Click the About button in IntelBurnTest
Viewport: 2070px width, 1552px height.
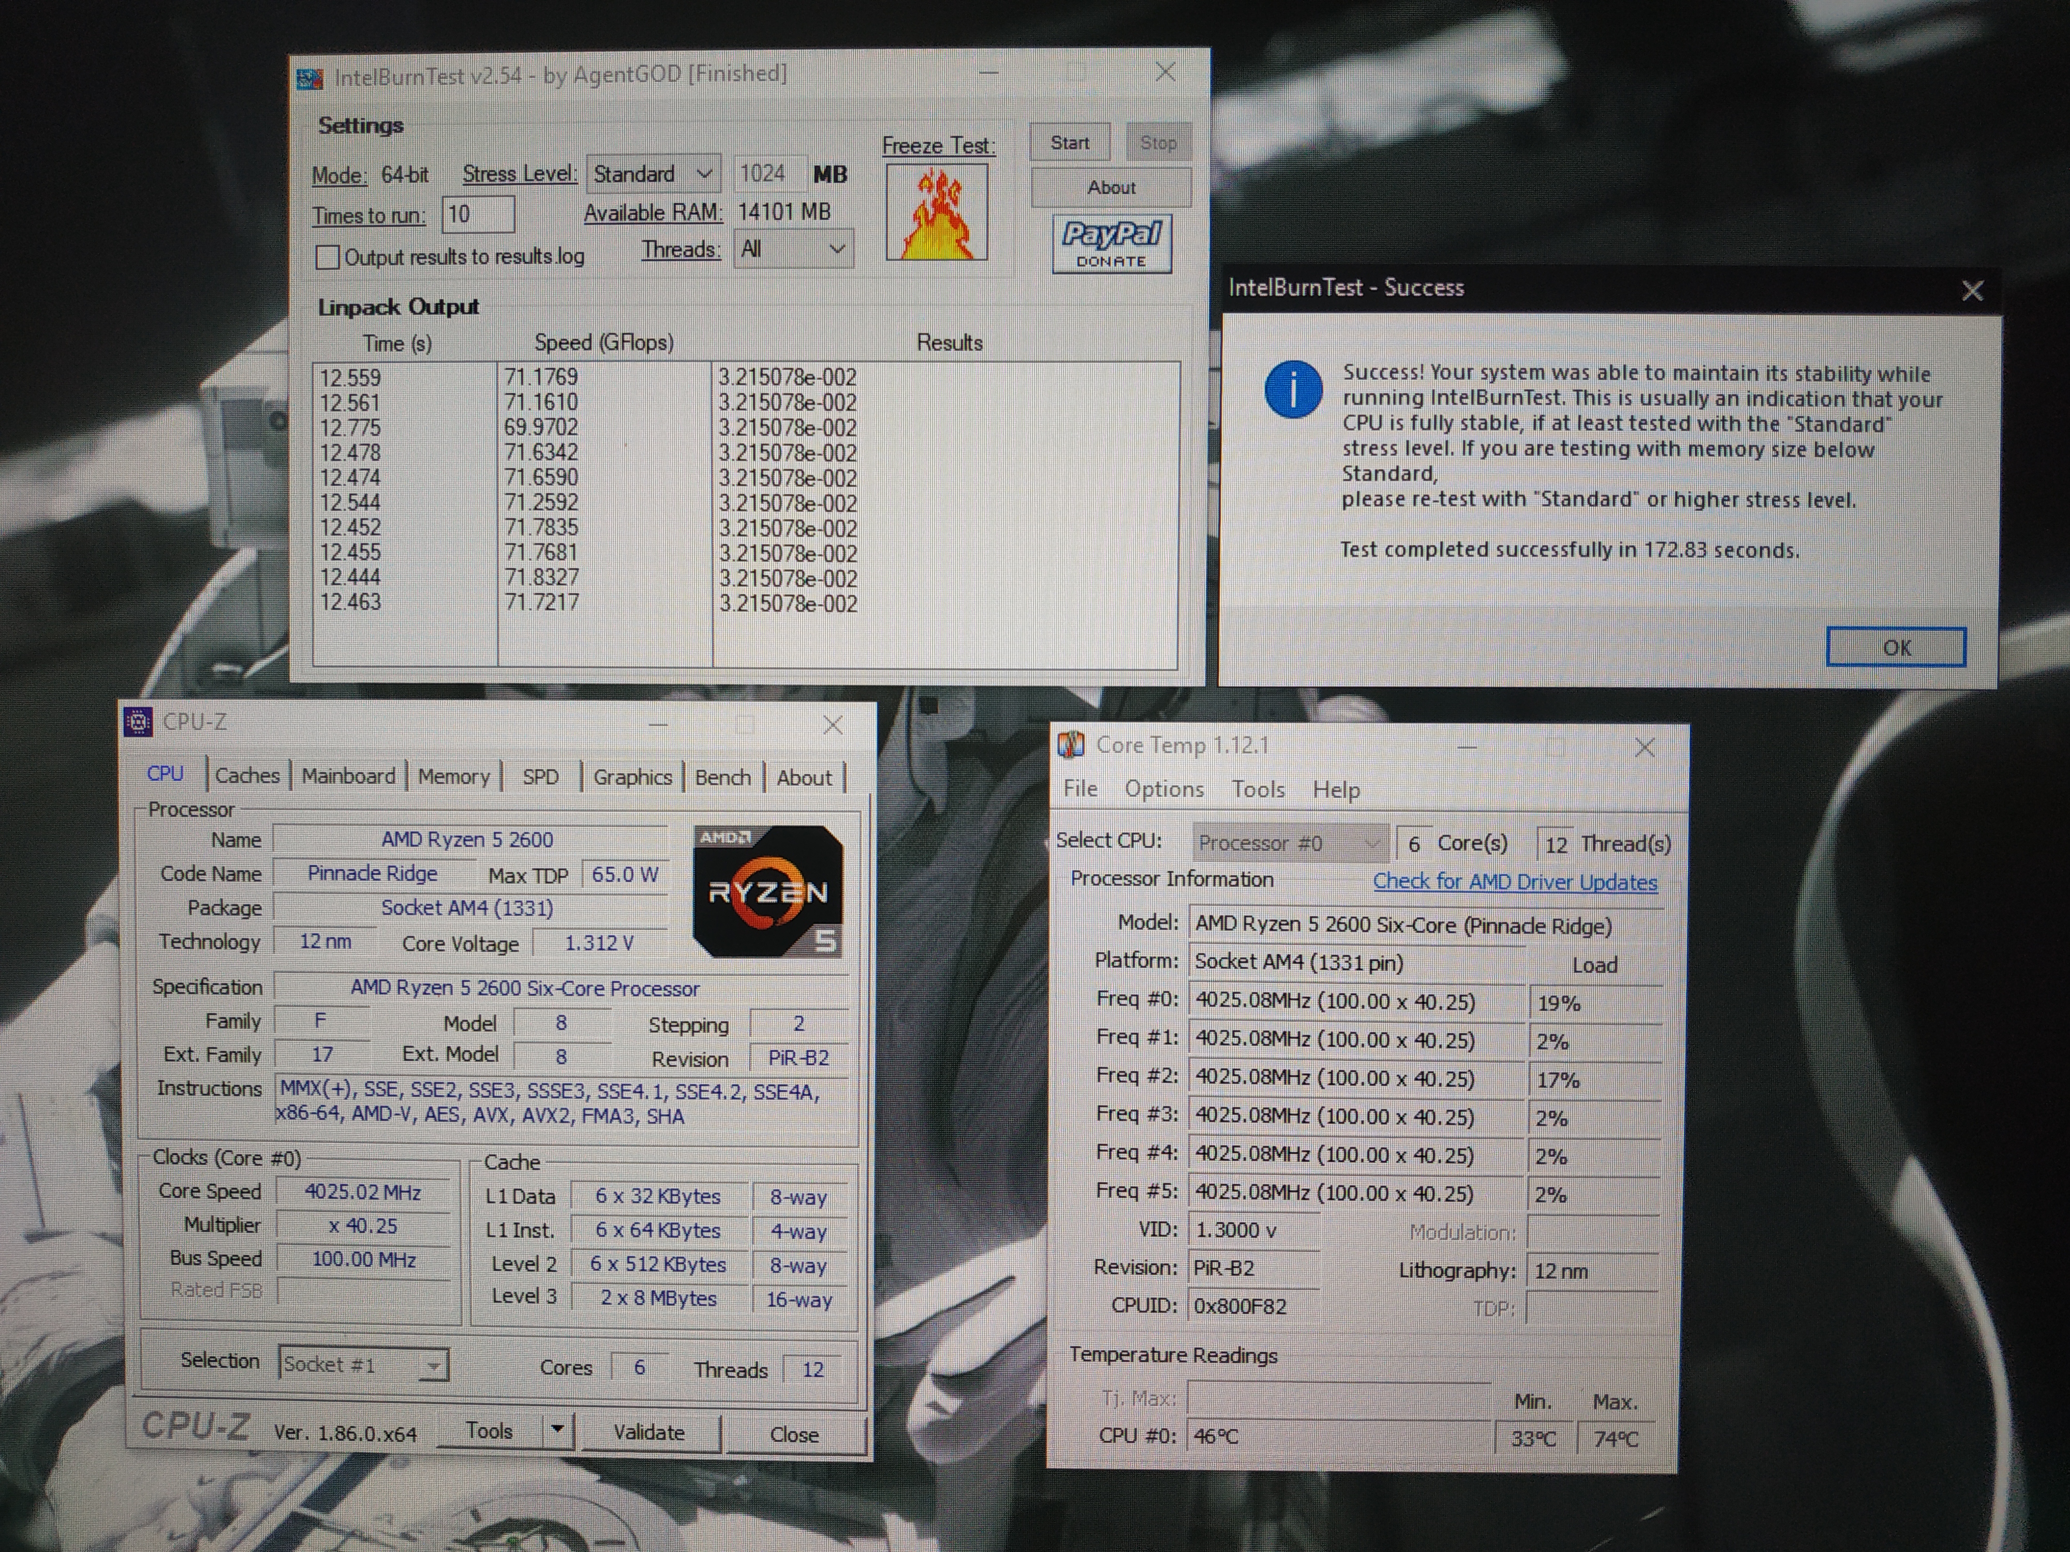click(1111, 187)
